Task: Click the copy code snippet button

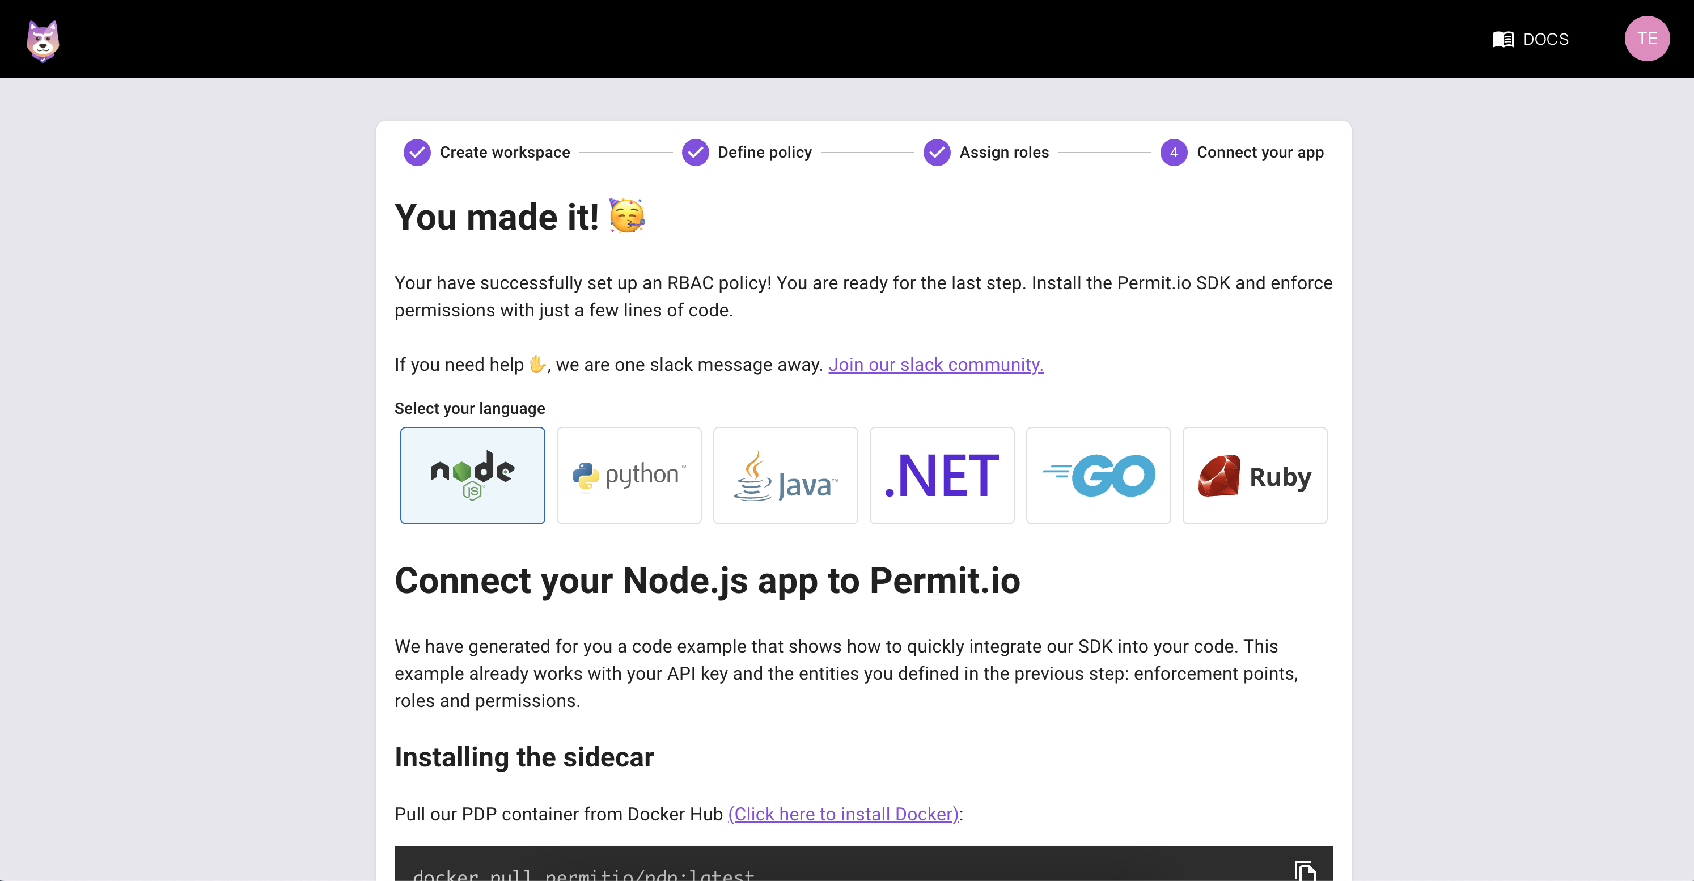Action: click(1305, 870)
